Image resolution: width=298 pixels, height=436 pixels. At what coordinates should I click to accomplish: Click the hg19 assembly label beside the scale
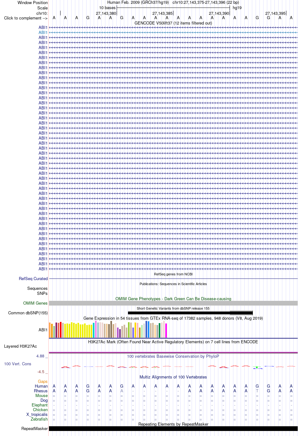(x=237, y=8)
